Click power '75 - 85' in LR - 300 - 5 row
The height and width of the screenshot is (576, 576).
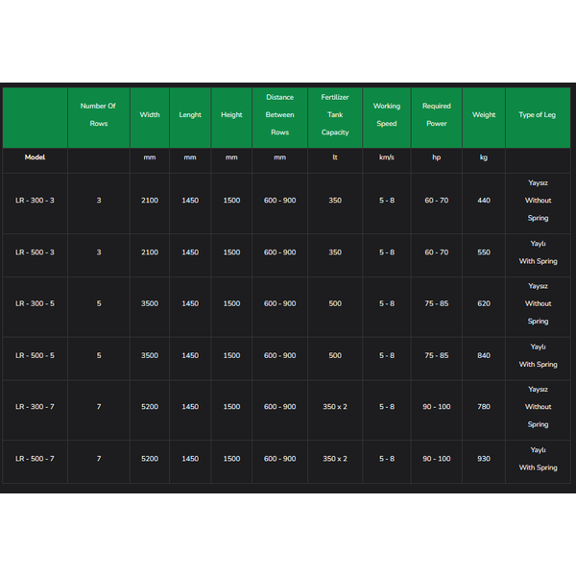point(437,303)
